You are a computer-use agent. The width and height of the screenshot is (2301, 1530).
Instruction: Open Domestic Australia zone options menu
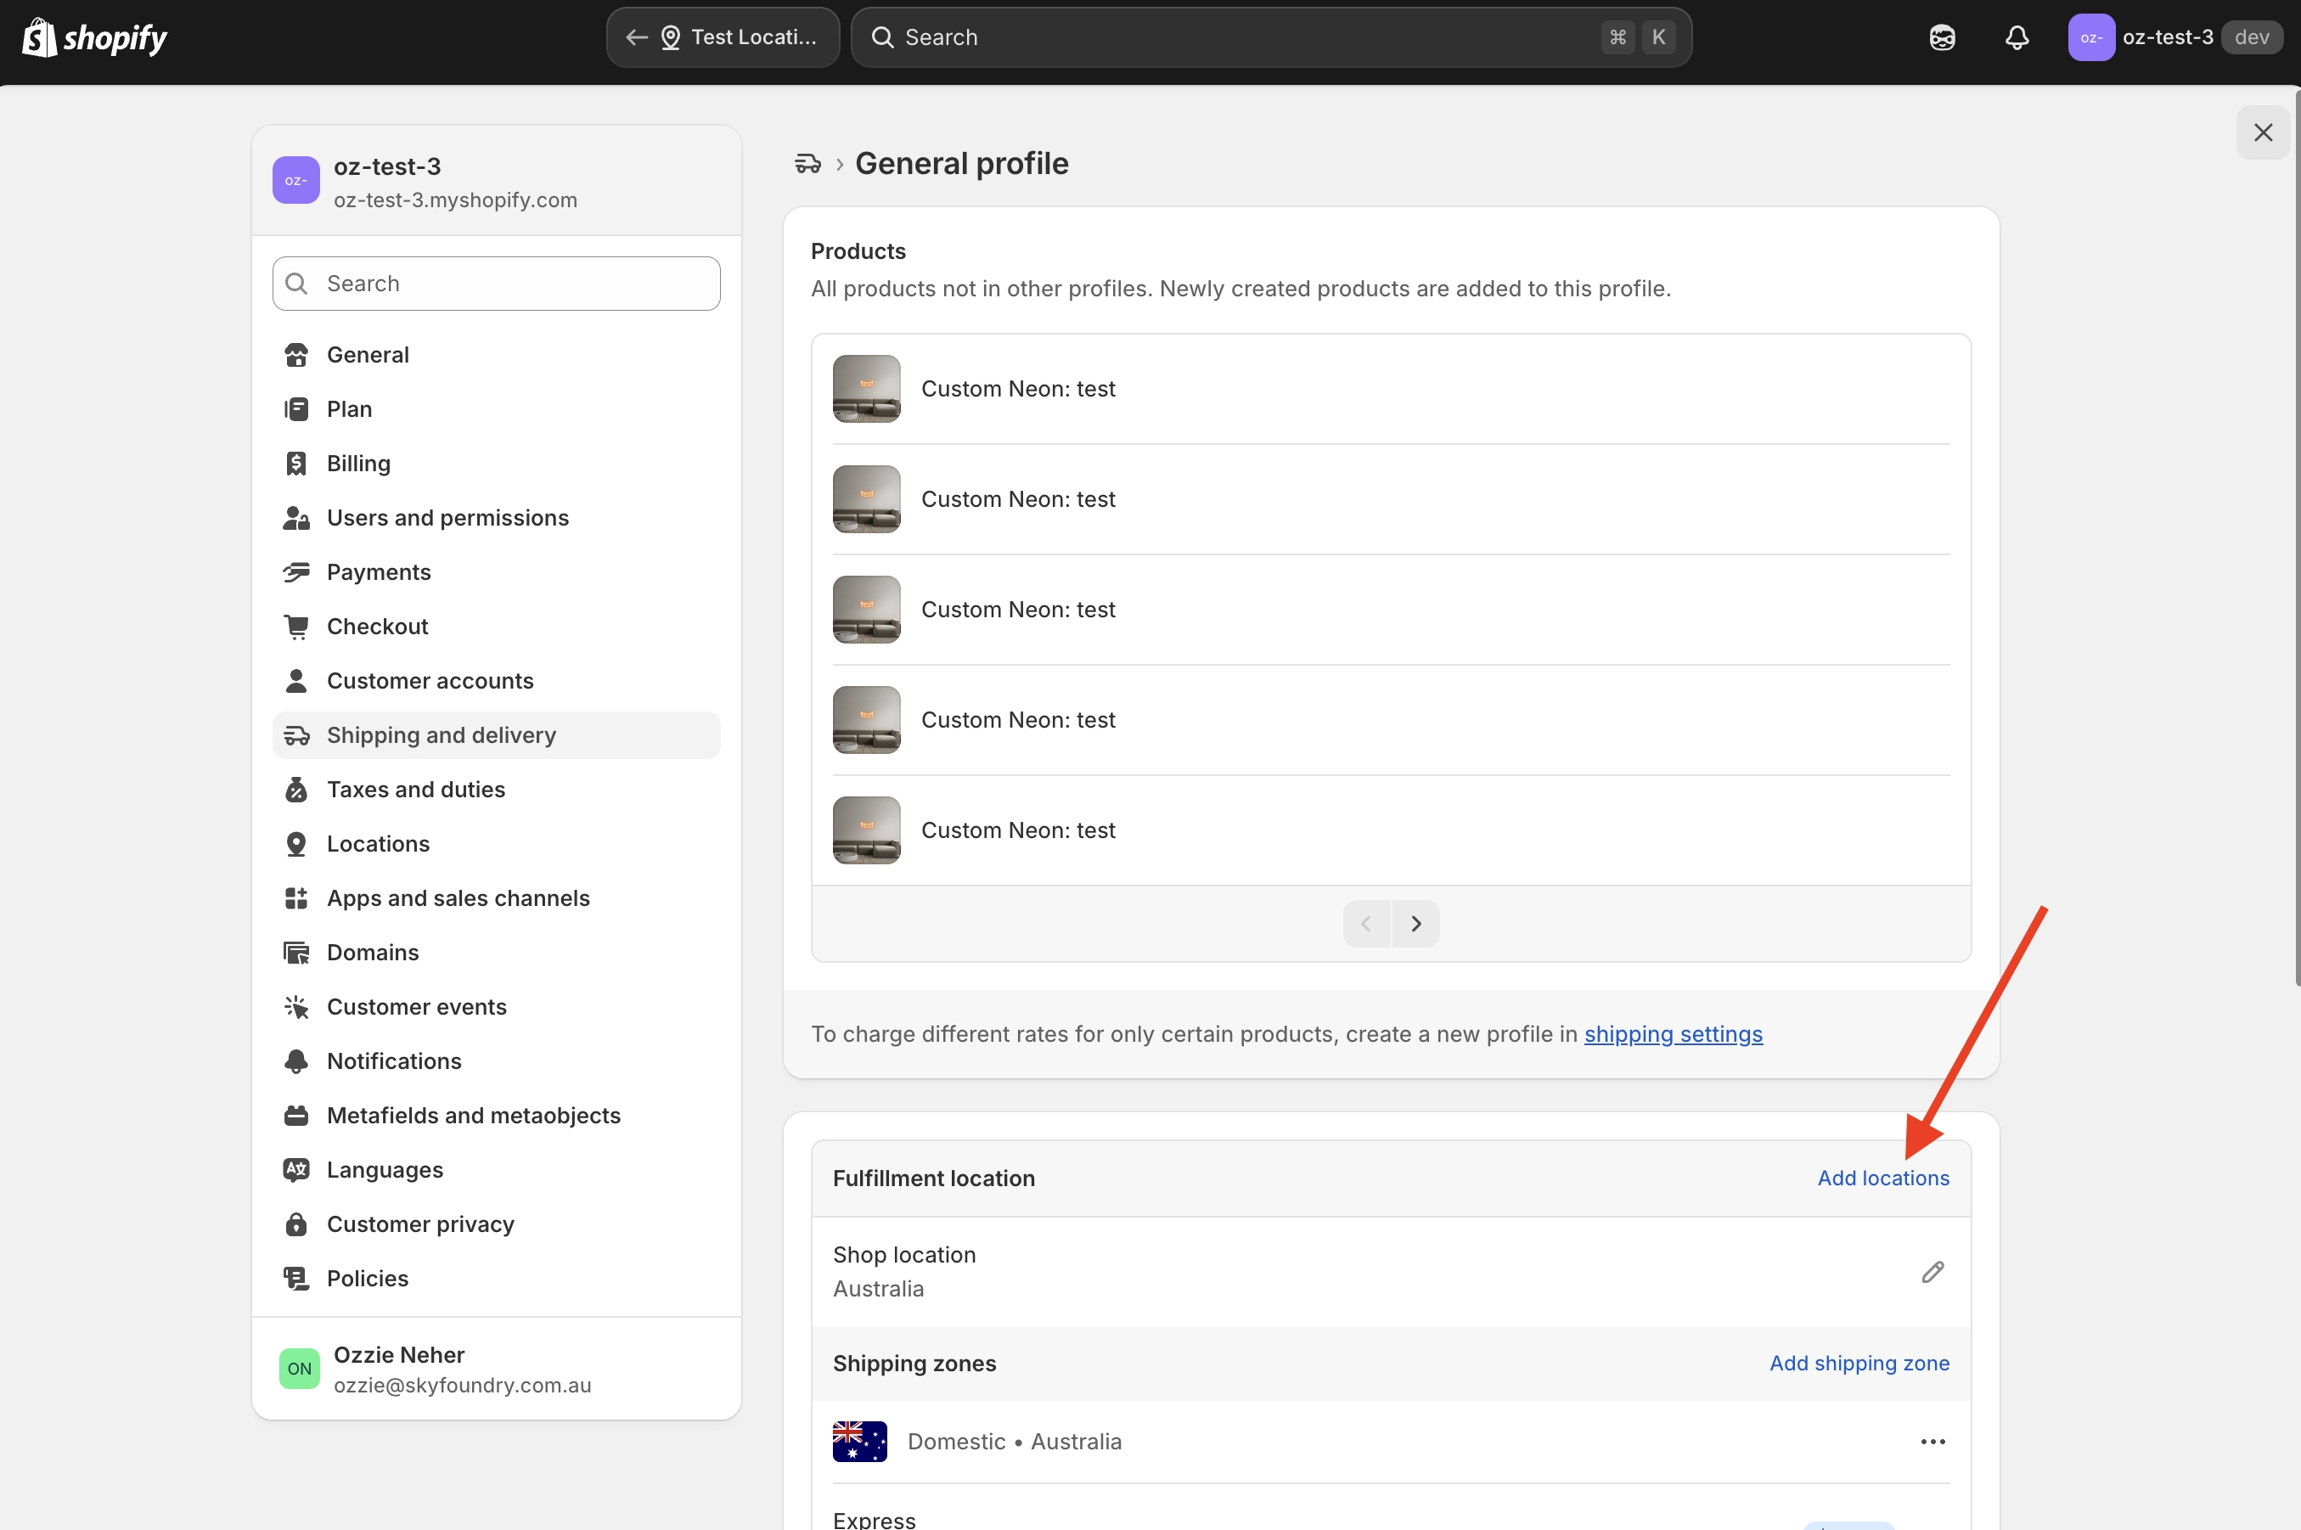tap(1933, 1441)
